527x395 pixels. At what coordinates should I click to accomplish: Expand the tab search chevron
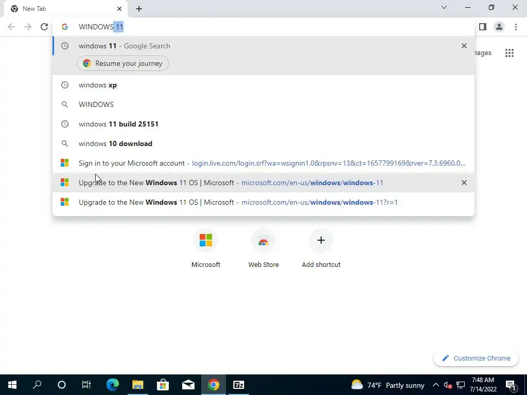click(444, 7)
